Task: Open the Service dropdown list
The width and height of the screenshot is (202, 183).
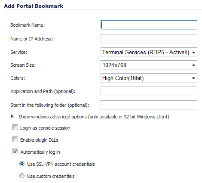Action: [x=149, y=52]
